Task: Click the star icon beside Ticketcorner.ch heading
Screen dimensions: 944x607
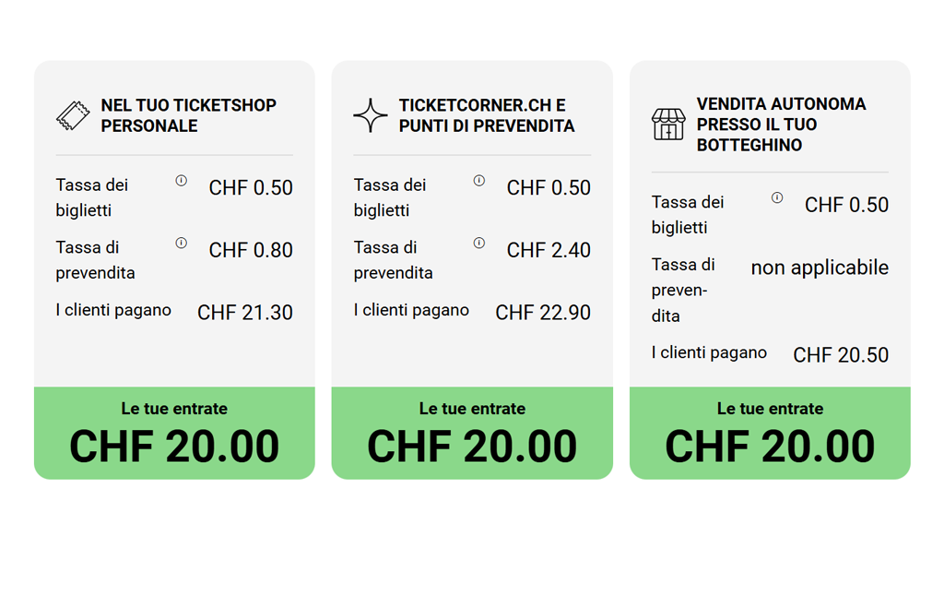Action: 371,115
